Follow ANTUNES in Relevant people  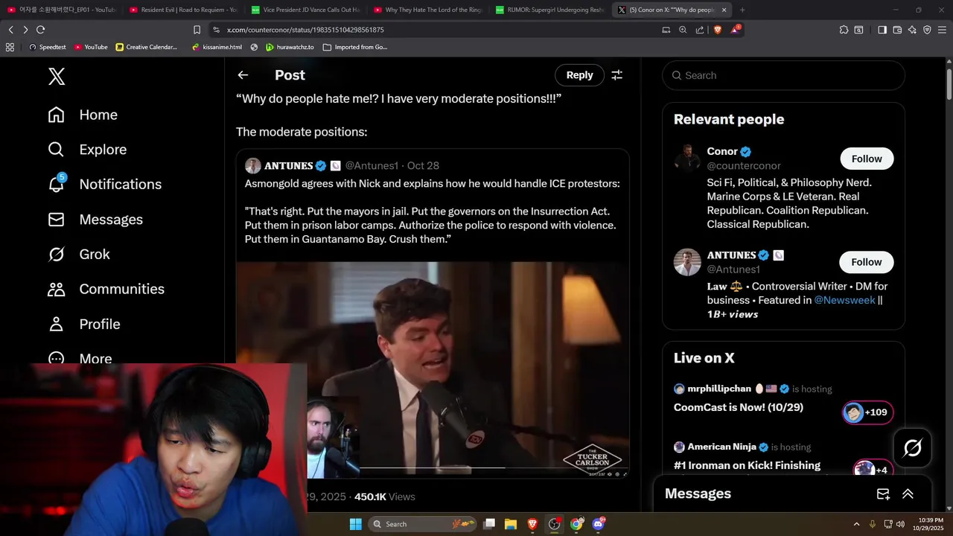click(x=867, y=262)
